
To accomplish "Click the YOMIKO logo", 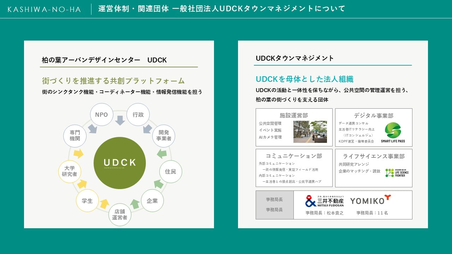I will point(370,200).
